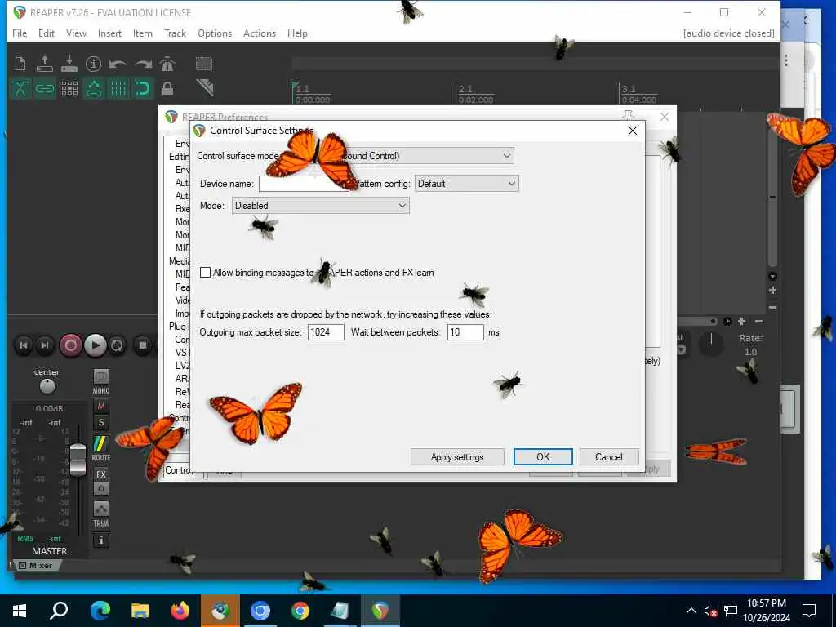Click the Windows Start button
The height and width of the screenshot is (627, 836).
(20, 611)
